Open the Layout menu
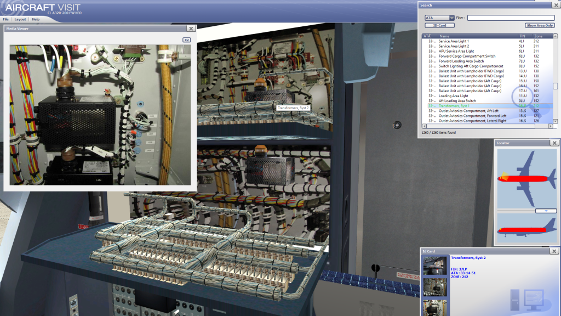The height and width of the screenshot is (316, 561). pyautogui.click(x=20, y=19)
